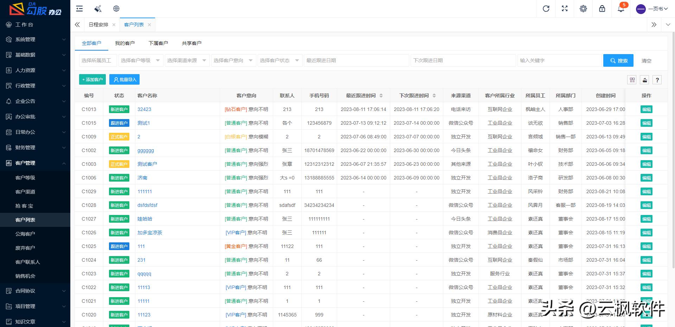Click the lock screen icon
The height and width of the screenshot is (327, 675).
(602, 8)
